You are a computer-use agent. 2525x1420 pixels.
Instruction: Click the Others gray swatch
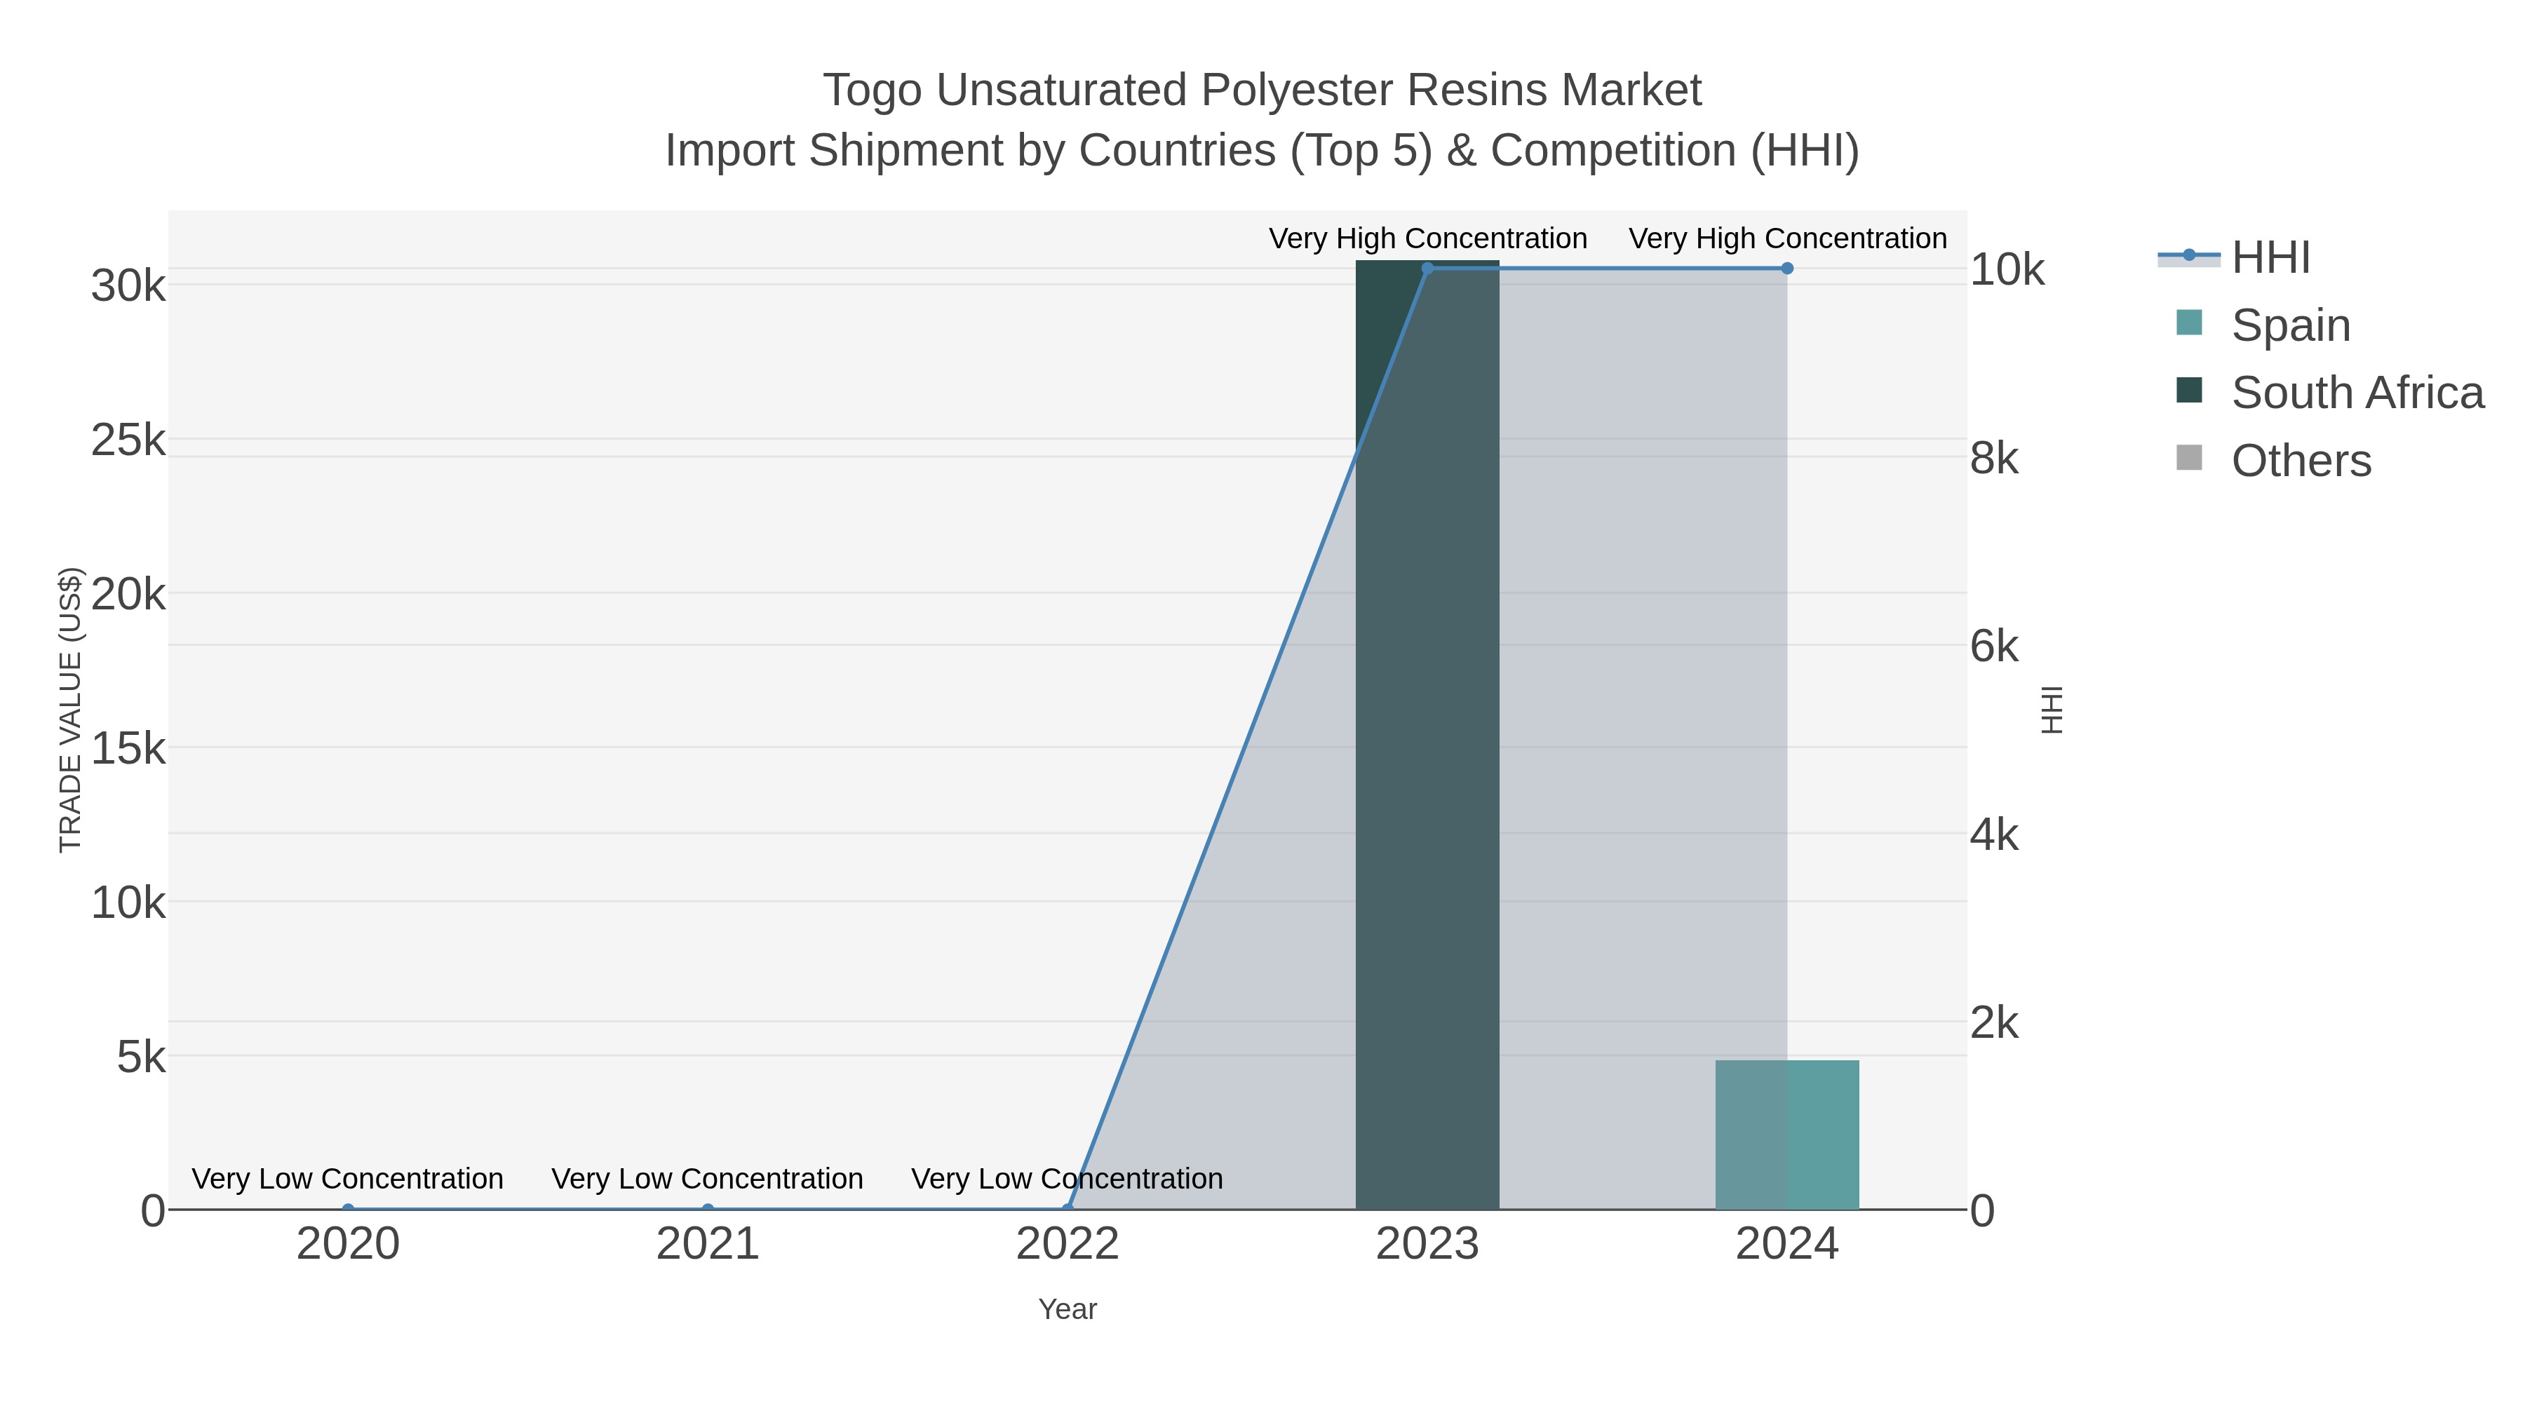click(2189, 458)
